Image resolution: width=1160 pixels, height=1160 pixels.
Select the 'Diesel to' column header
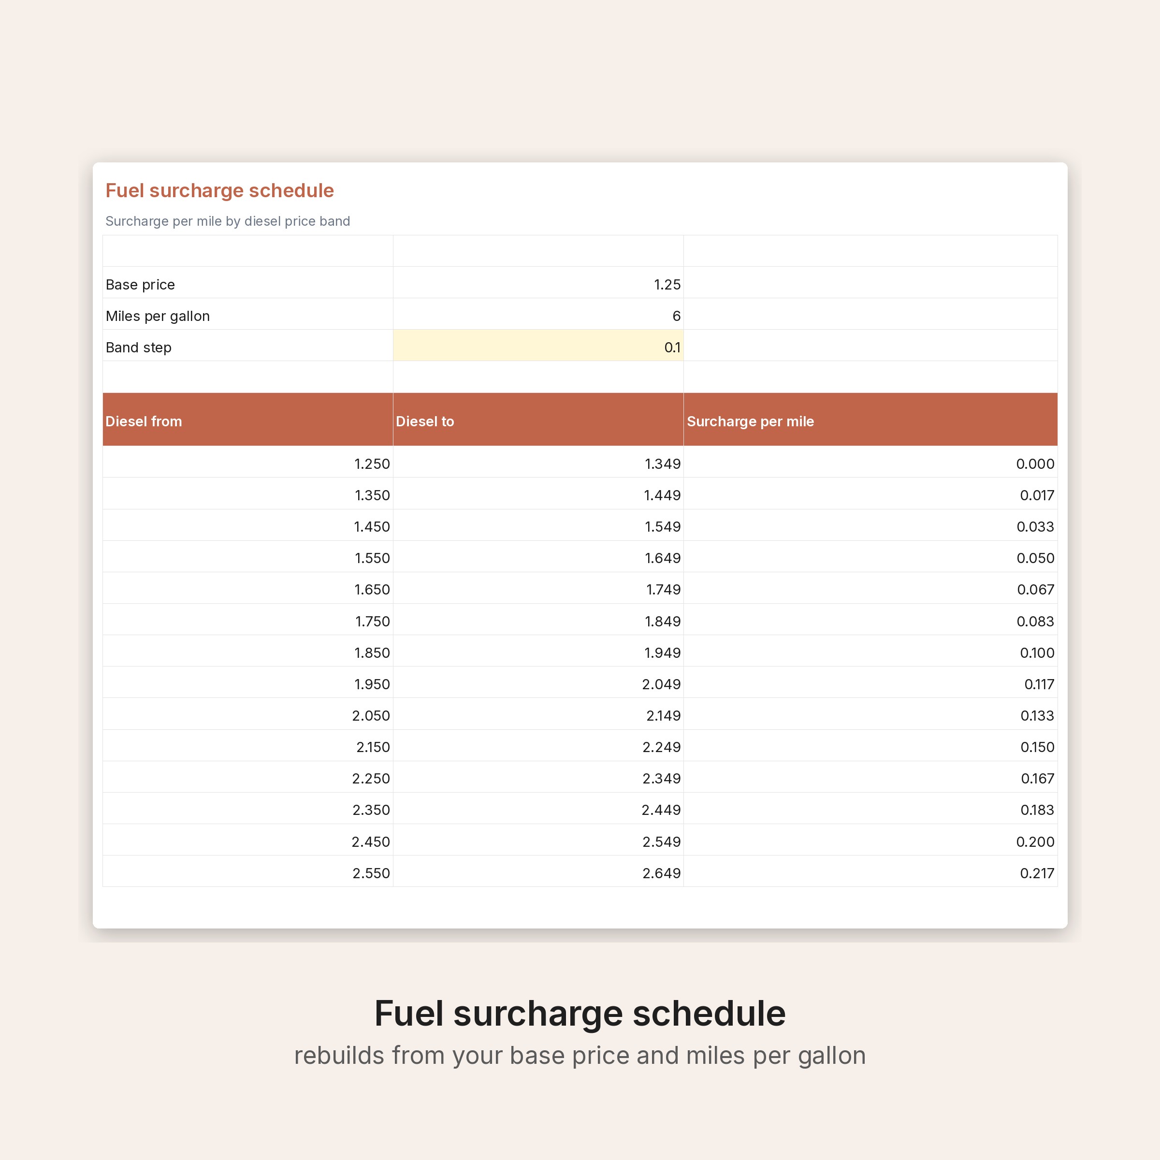538,419
